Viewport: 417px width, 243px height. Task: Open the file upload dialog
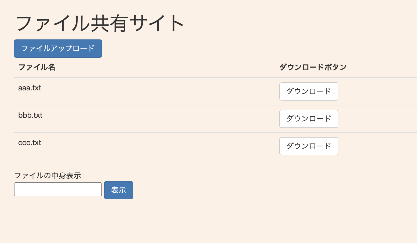tap(58, 49)
